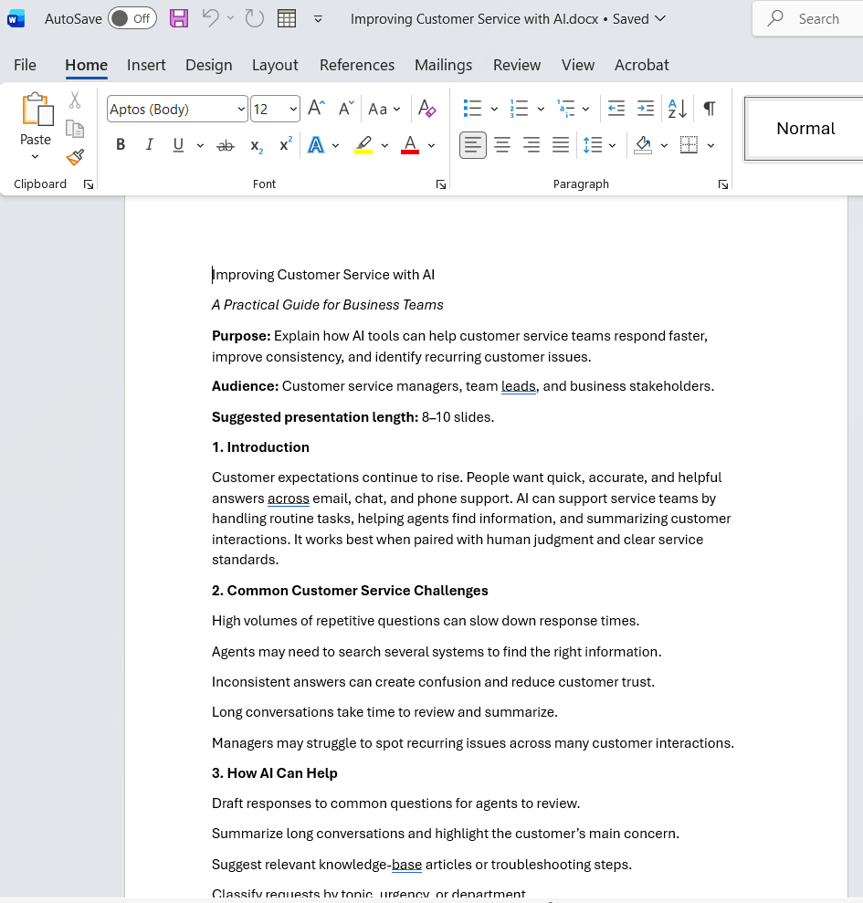Open the Acrobat tab
The height and width of the screenshot is (903, 863).
641,65
